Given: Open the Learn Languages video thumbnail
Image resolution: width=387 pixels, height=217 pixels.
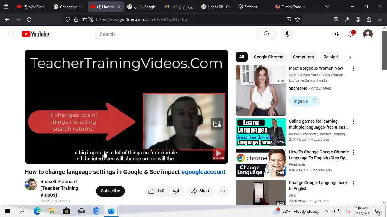Looking at the screenshot, I should pyautogui.click(x=261, y=132).
